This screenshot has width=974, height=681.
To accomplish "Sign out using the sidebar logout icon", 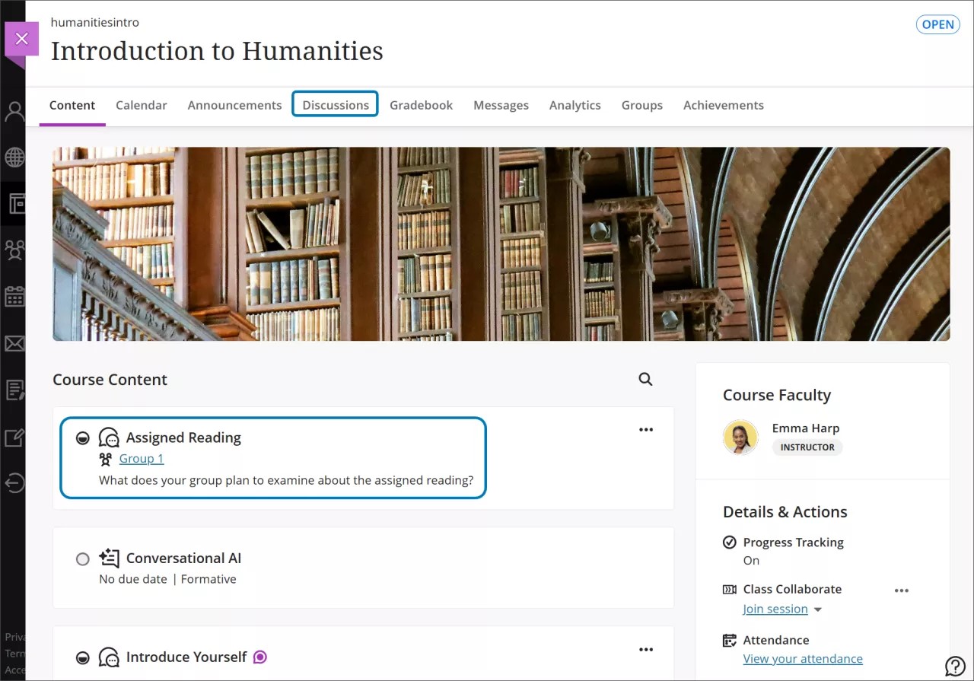I will coord(14,482).
